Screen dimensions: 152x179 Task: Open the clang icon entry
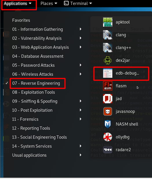coord(108,35)
